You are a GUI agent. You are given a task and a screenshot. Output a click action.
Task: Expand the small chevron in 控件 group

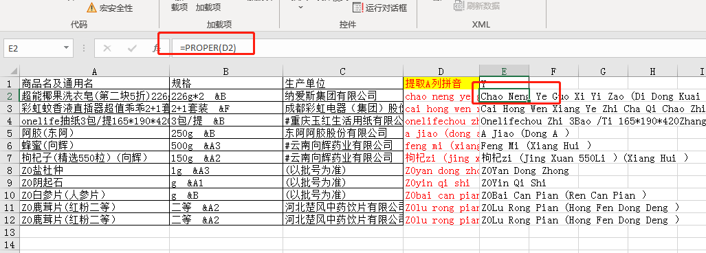(x=301, y=7)
